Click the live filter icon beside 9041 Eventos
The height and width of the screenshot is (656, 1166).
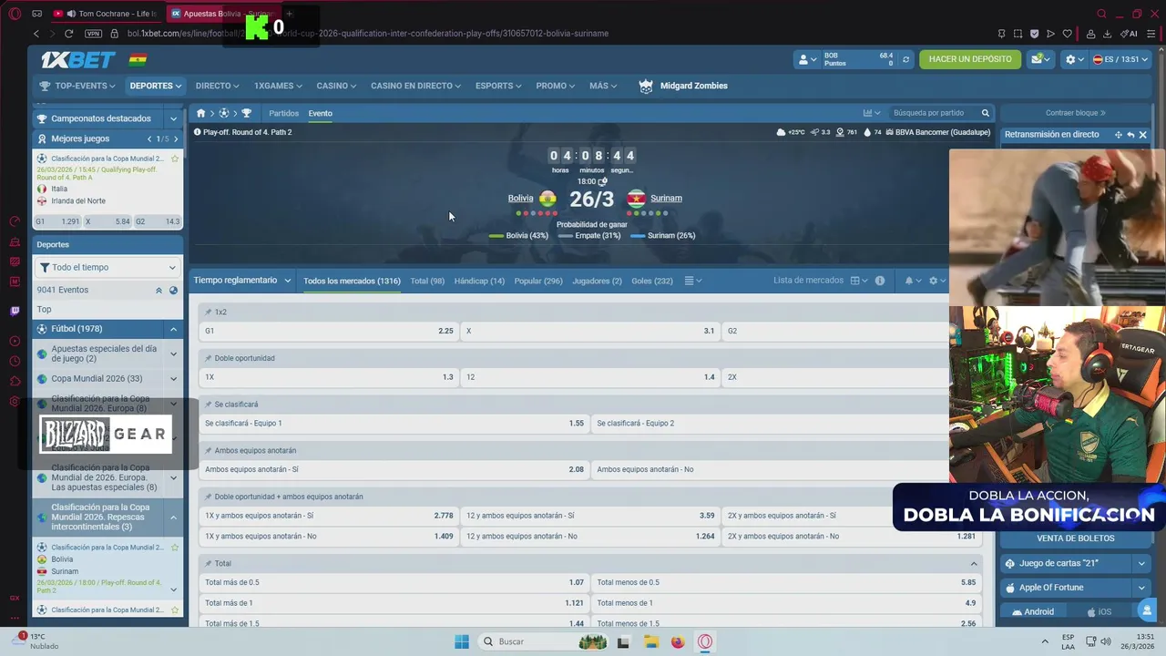[x=173, y=290]
